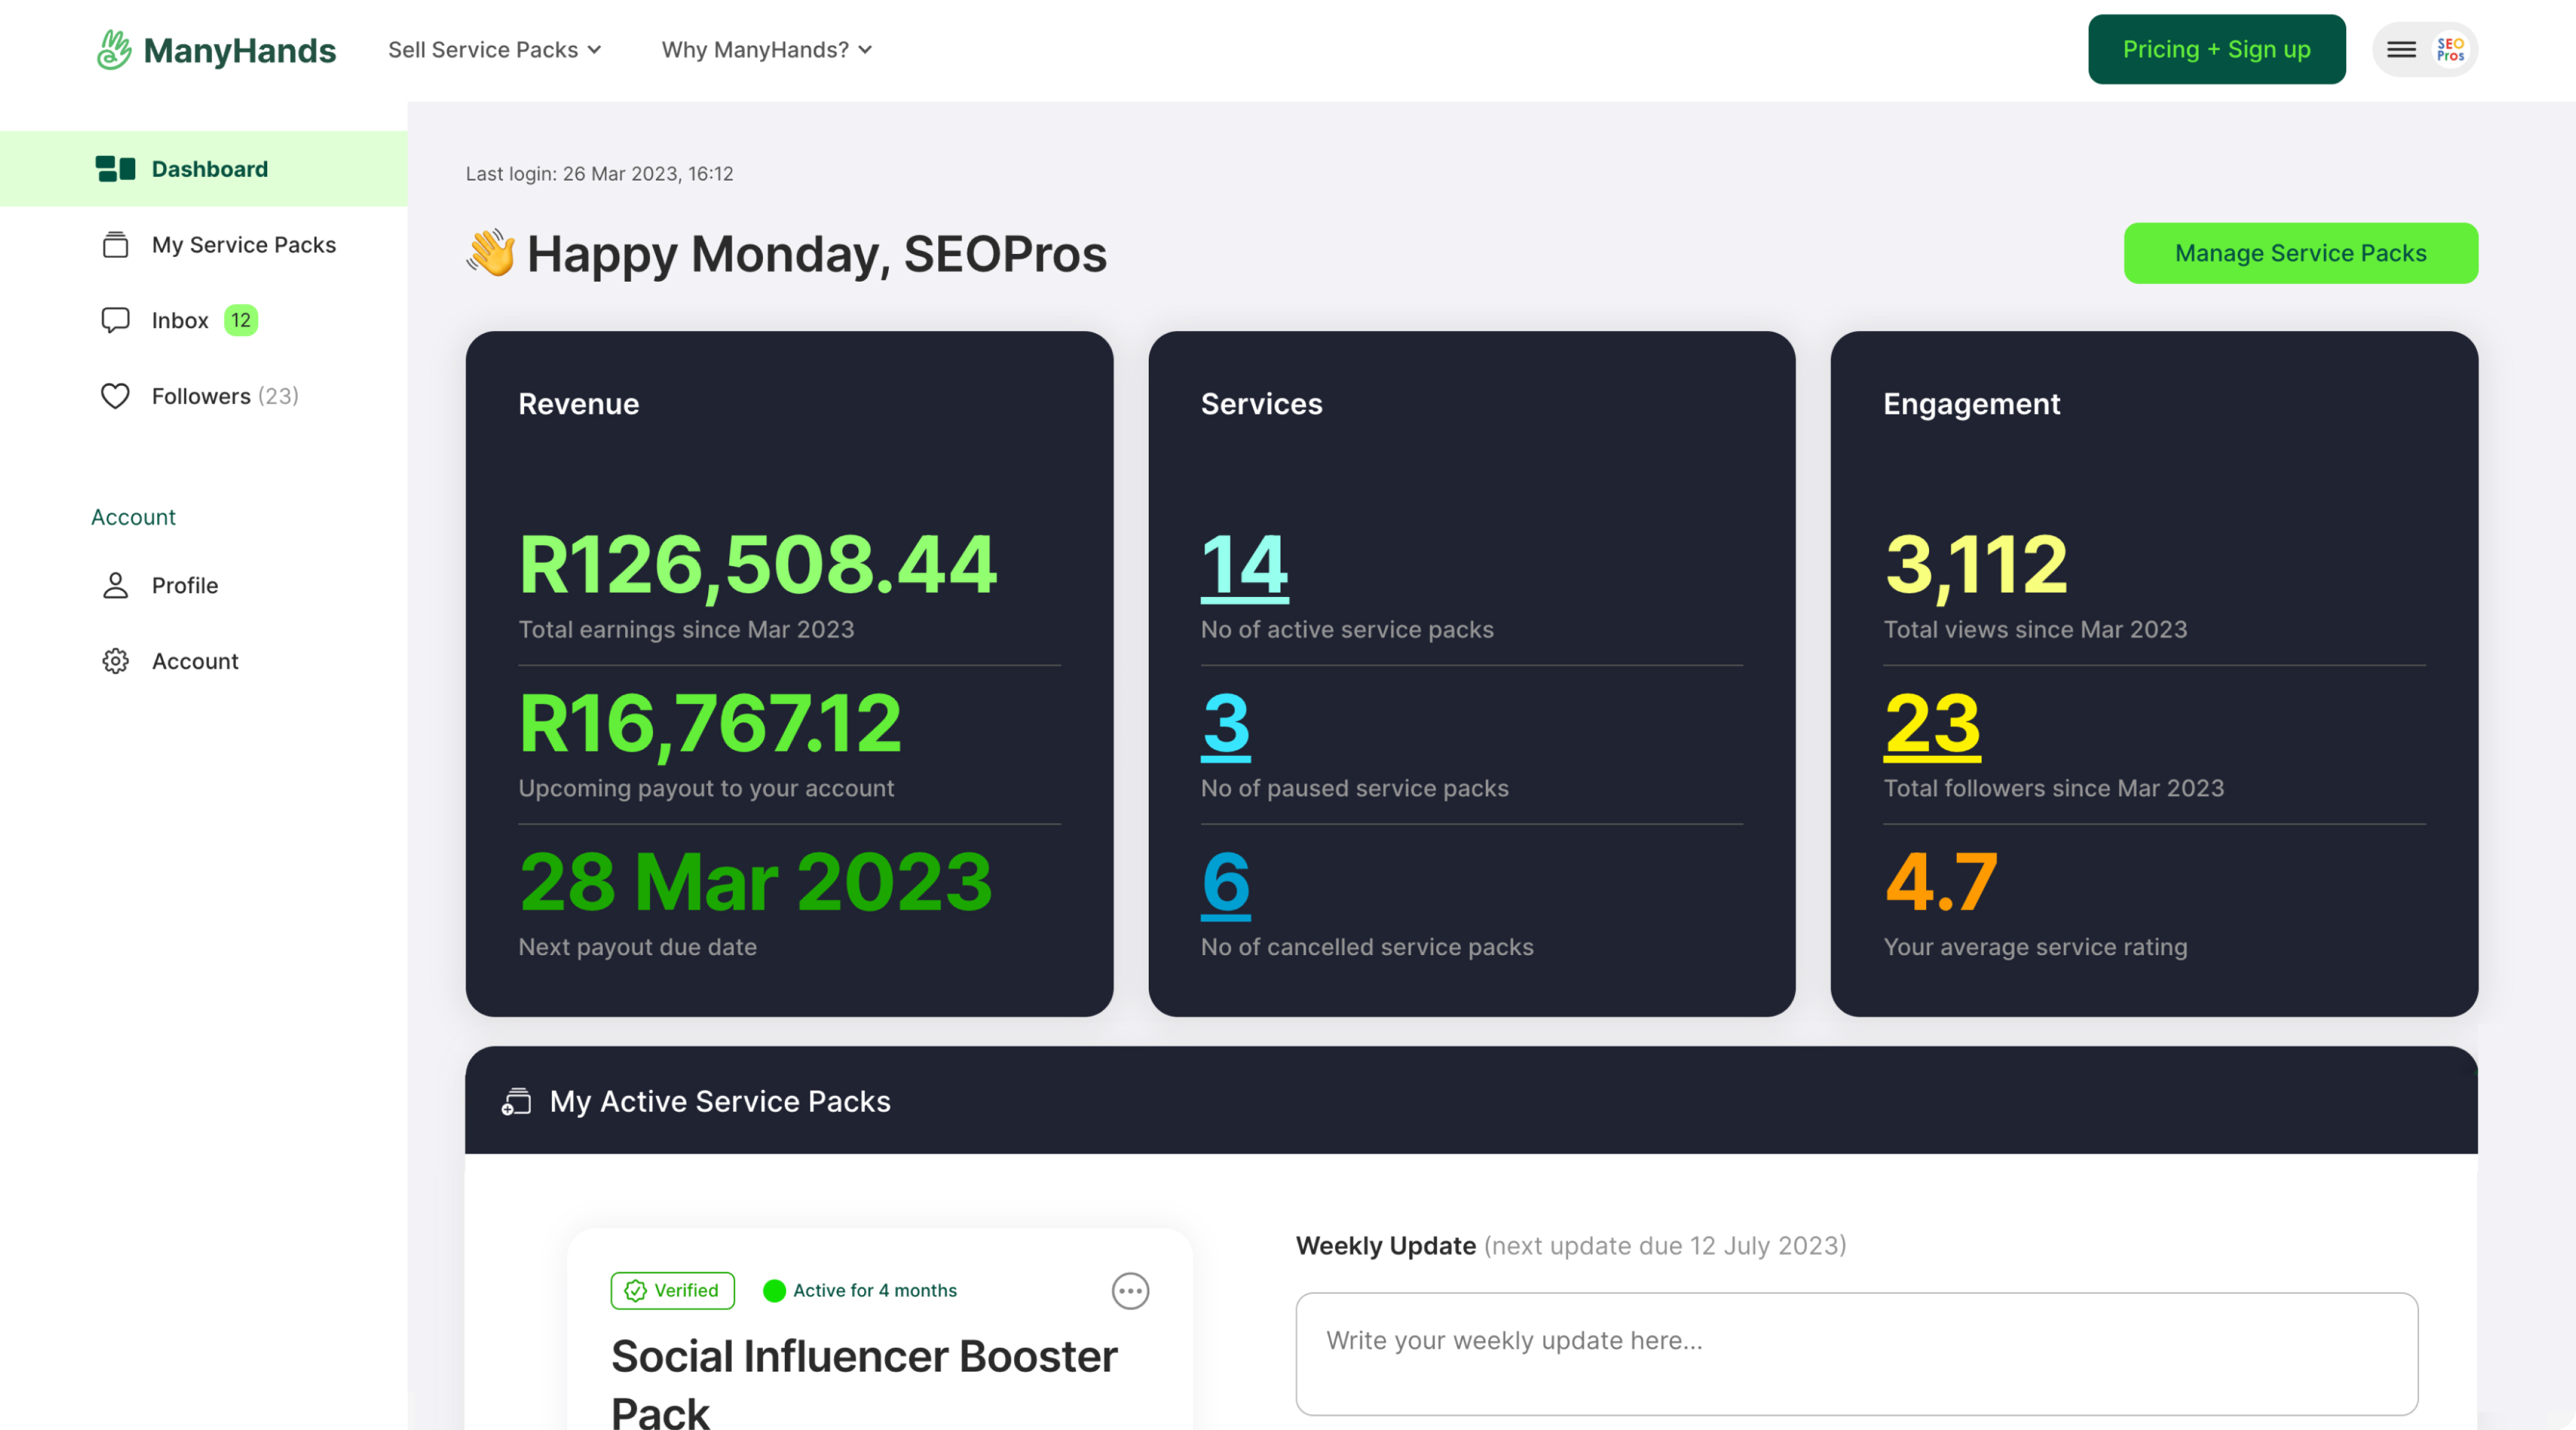The width and height of the screenshot is (2576, 1430).
Task: Click the Pricing + Sign up button
Action: pos(2216,50)
